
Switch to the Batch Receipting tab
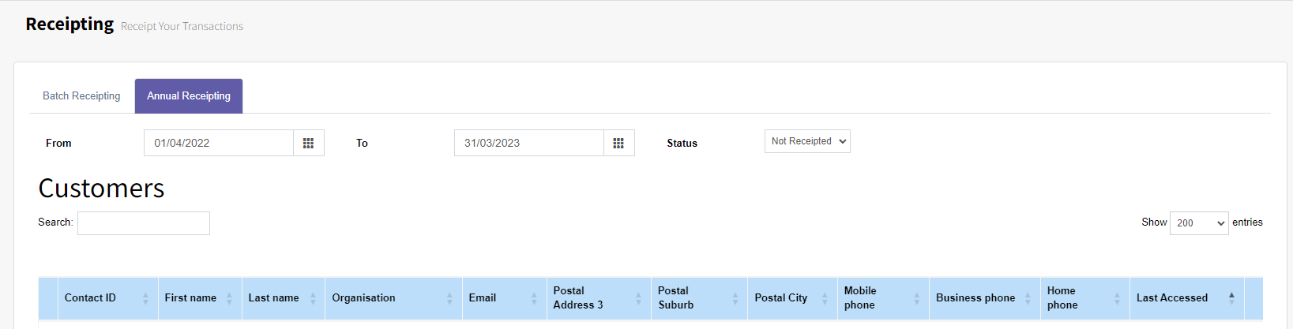(x=81, y=96)
